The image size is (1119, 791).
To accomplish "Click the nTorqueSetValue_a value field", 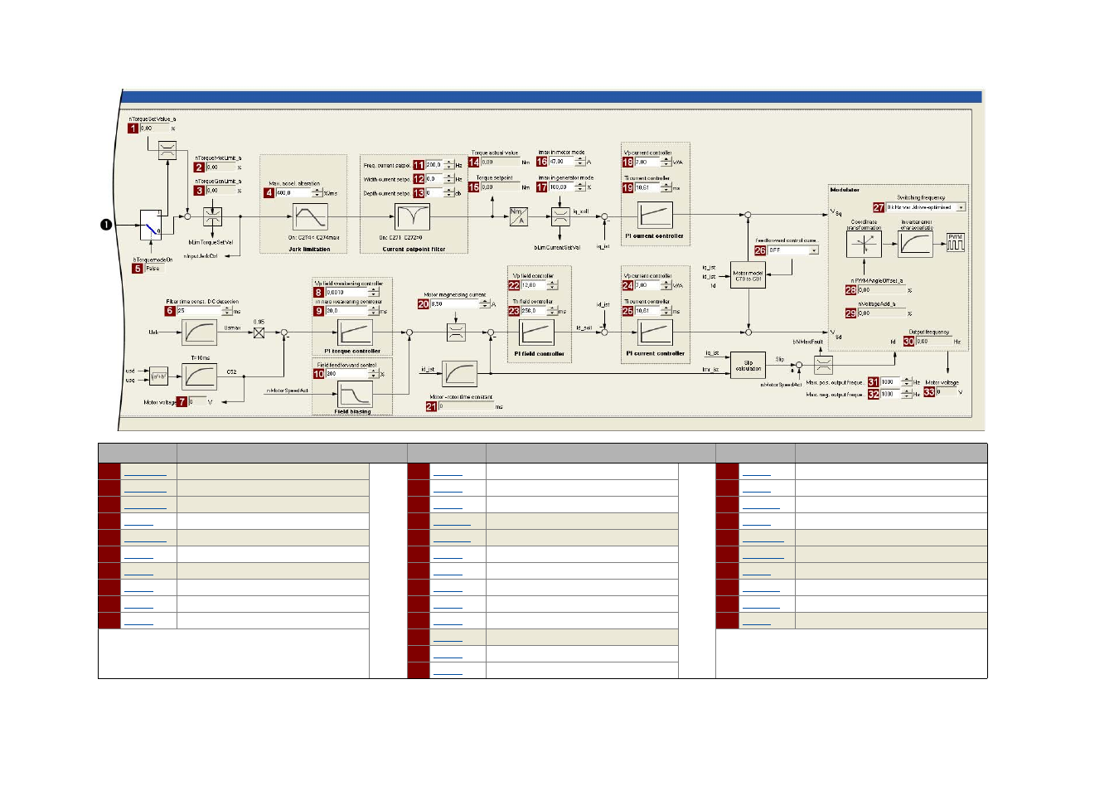I will [154, 129].
